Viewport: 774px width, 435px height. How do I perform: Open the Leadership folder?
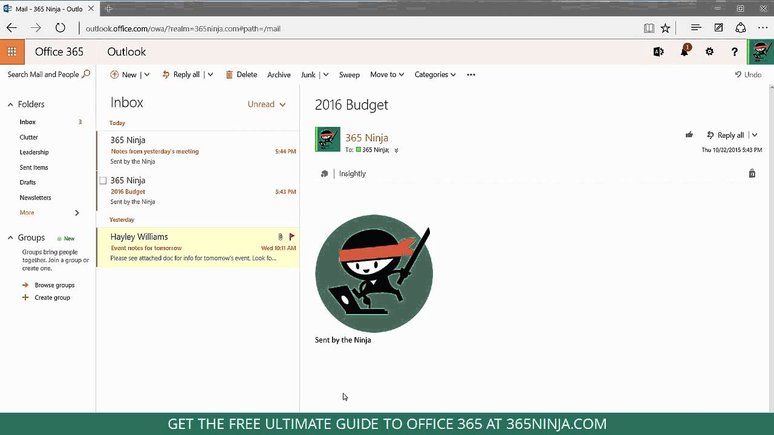click(34, 152)
